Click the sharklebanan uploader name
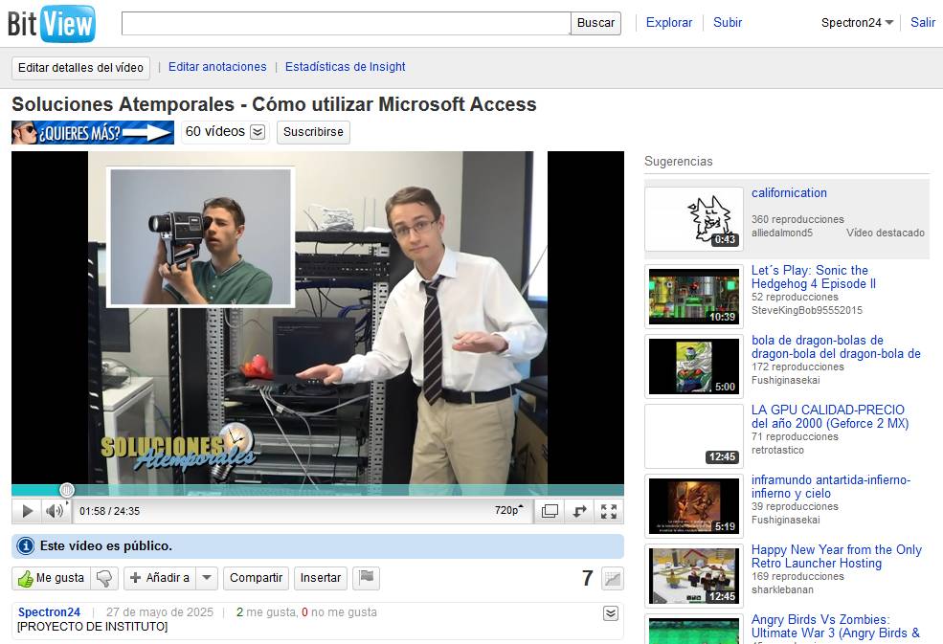This screenshot has width=943, height=644. tap(782, 589)
